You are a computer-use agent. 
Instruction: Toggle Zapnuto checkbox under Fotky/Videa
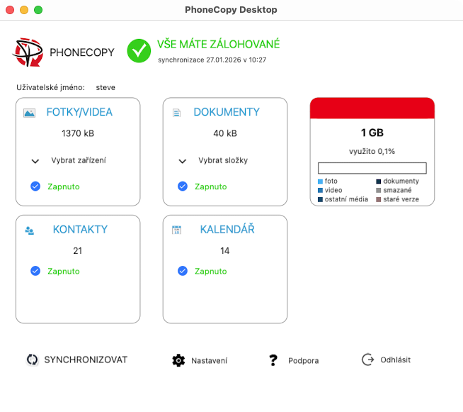(x=35, y=186)
